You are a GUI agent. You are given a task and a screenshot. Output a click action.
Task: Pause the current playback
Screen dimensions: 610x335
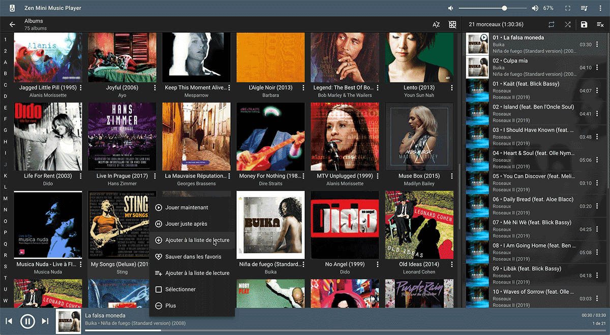[x=27, y=321]
